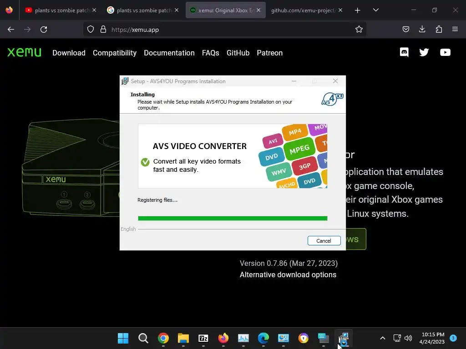Viewport: 466px width, 349px height.
Task: Open 7-Zip from the taskbar
Action: coord(203,338)
